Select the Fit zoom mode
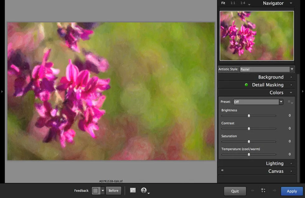The width and height of the screenshot is (305, 198). pyautogui.click(x=223, y=3)
